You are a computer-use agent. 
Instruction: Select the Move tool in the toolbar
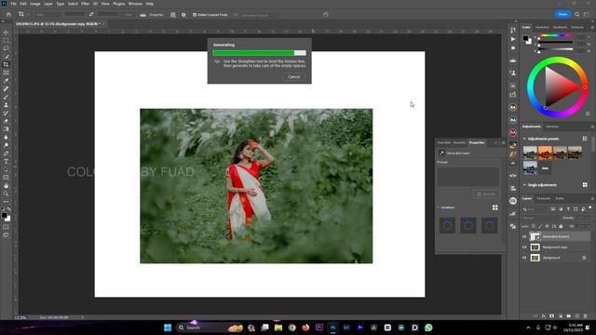[6, 33]
